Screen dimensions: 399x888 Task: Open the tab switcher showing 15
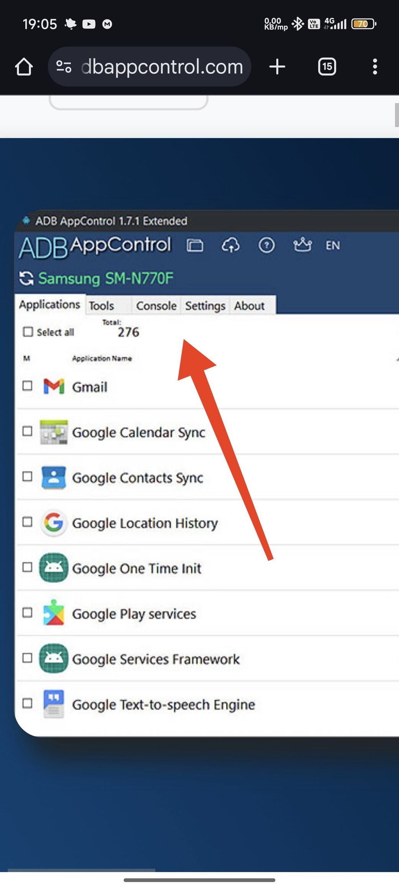(x=327, y=67)
